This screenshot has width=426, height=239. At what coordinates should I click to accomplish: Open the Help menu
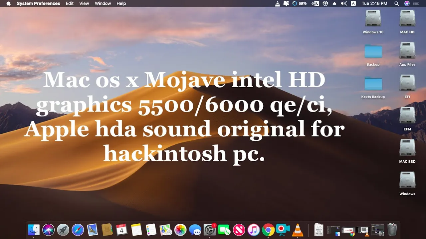point(121,3)
